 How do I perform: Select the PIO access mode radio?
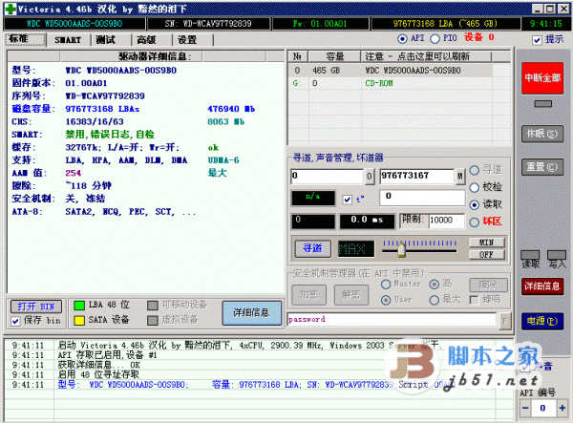[x=435, y=39]
